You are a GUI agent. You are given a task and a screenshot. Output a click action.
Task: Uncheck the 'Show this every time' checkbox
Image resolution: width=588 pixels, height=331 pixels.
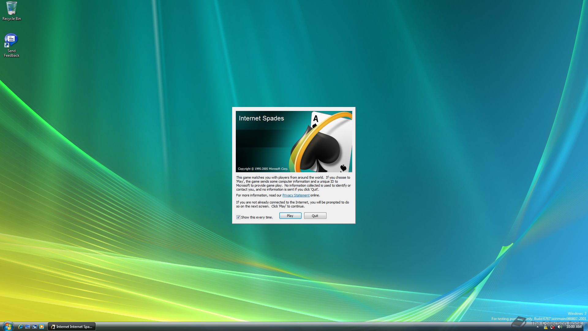coord(238,217)
